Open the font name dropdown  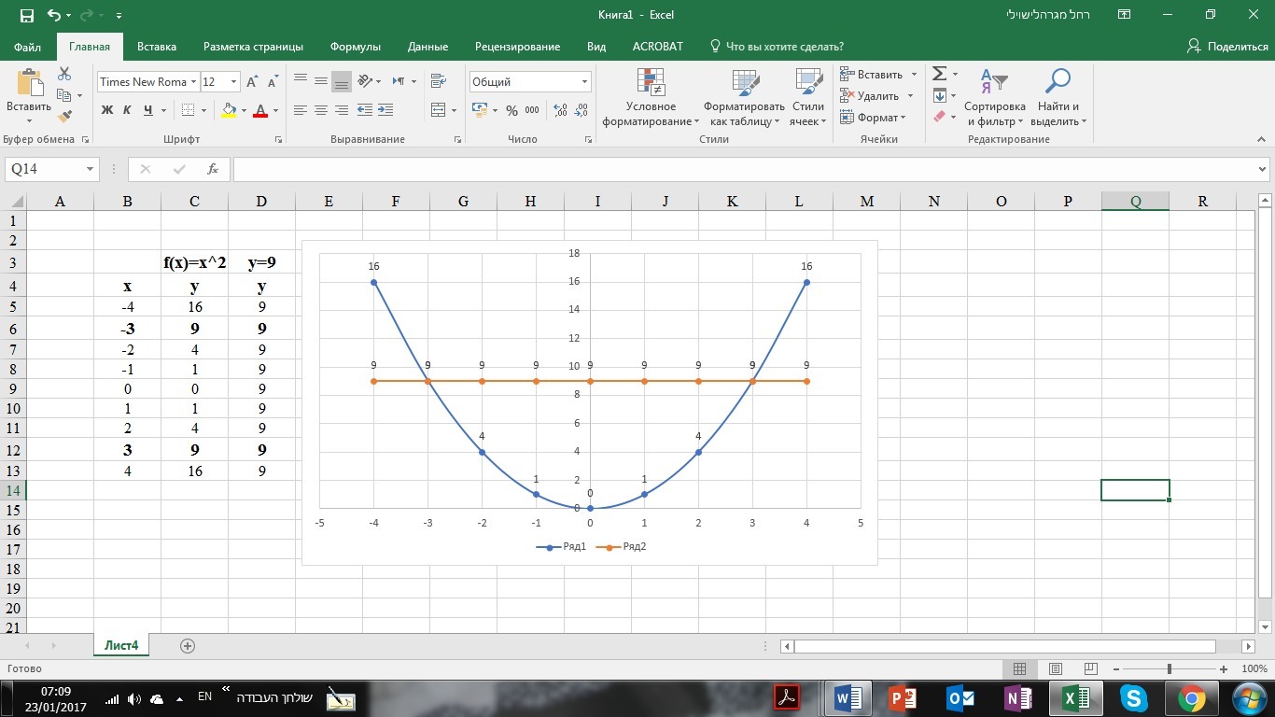194,82
